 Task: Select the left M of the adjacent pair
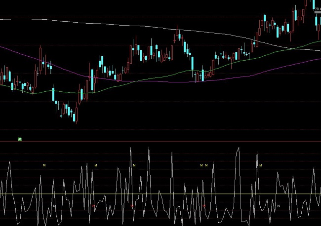click(201, 165)
